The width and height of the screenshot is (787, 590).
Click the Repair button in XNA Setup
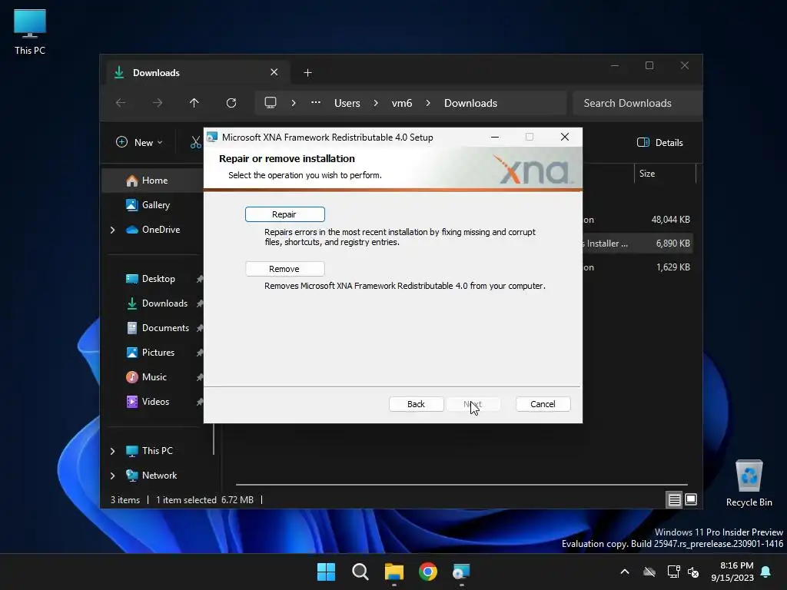[x=284, y=214]
